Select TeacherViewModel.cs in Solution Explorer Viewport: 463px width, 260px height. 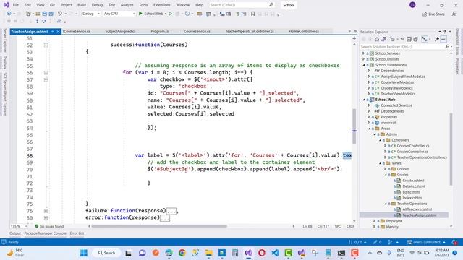398,94
